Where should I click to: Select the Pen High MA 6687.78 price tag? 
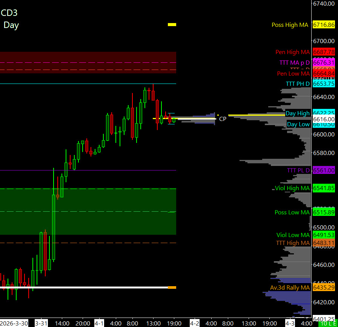324,52
